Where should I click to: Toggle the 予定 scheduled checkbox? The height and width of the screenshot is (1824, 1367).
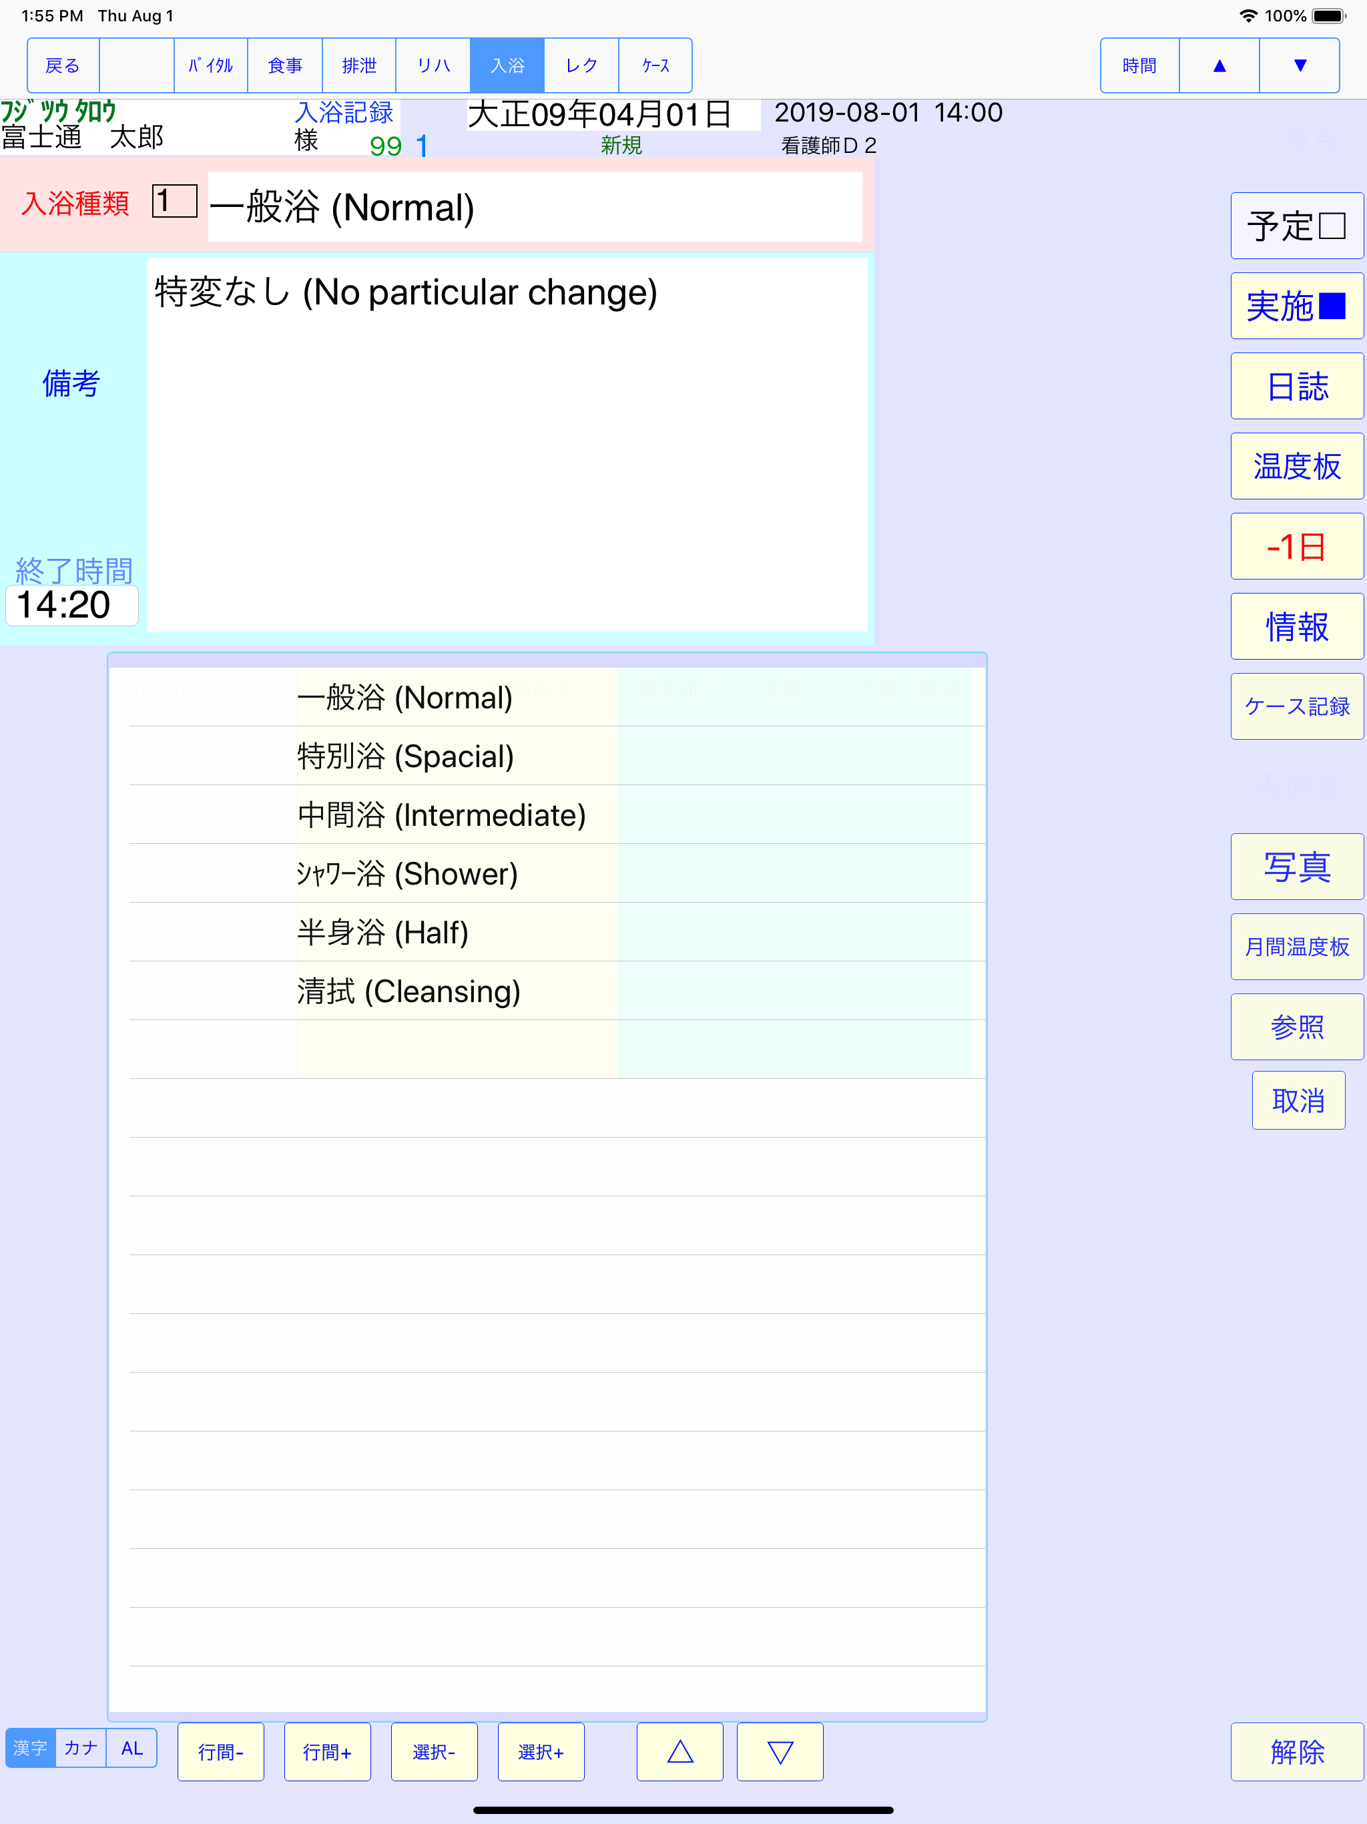tap(1297, 226)
